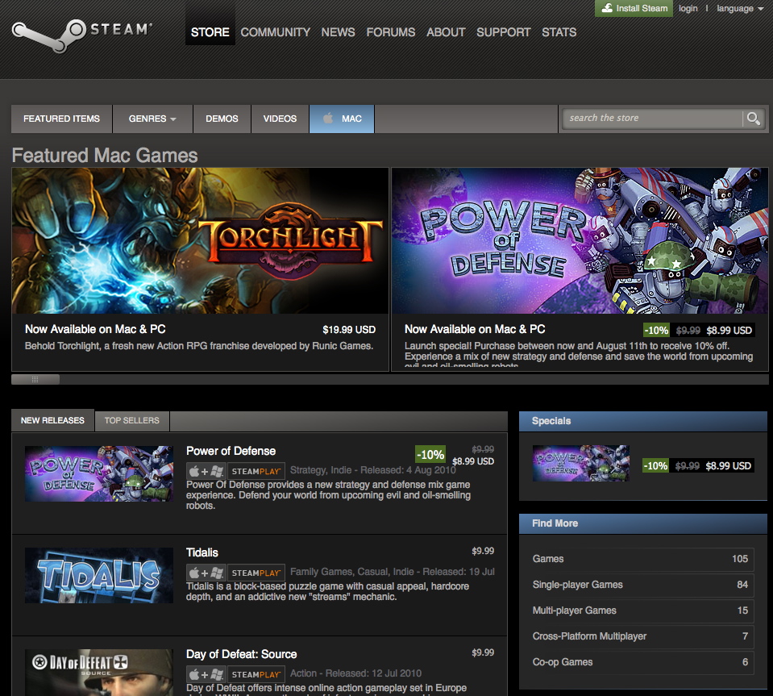Click the Install Steam button
This screenshot has height=696, width=773.
[634, 8]
